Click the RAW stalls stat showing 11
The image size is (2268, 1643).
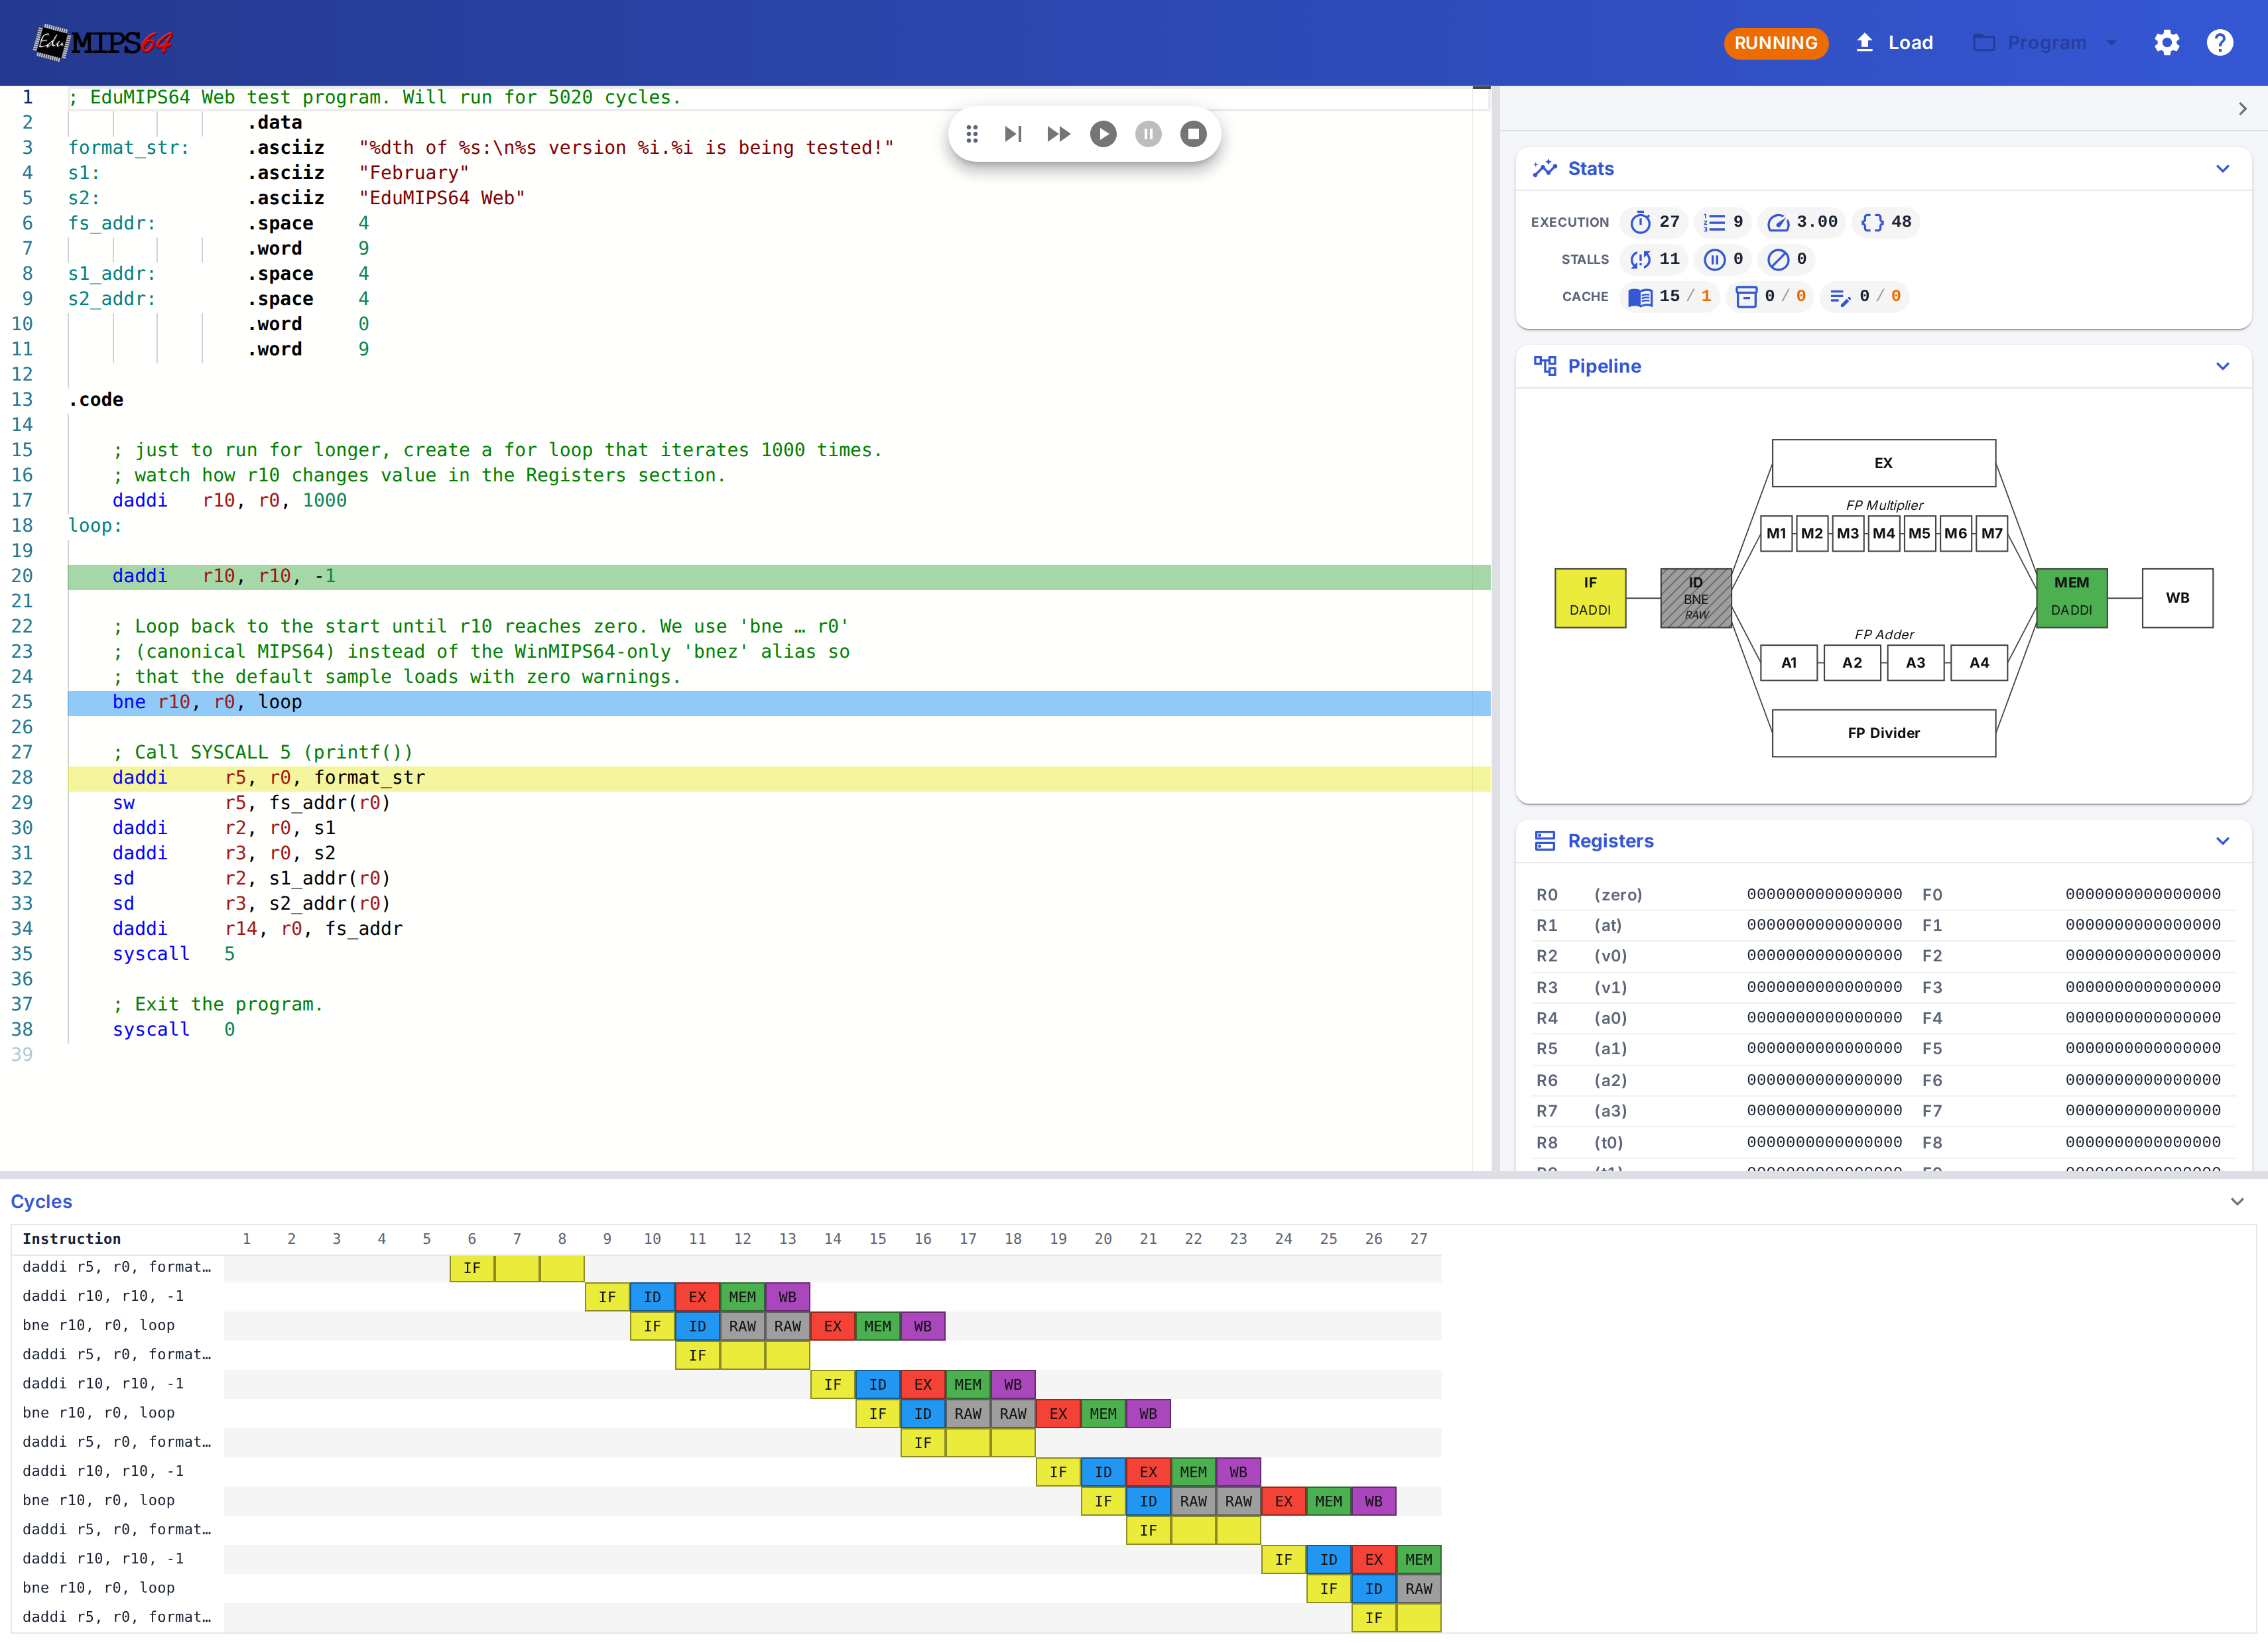(1654, 259)
